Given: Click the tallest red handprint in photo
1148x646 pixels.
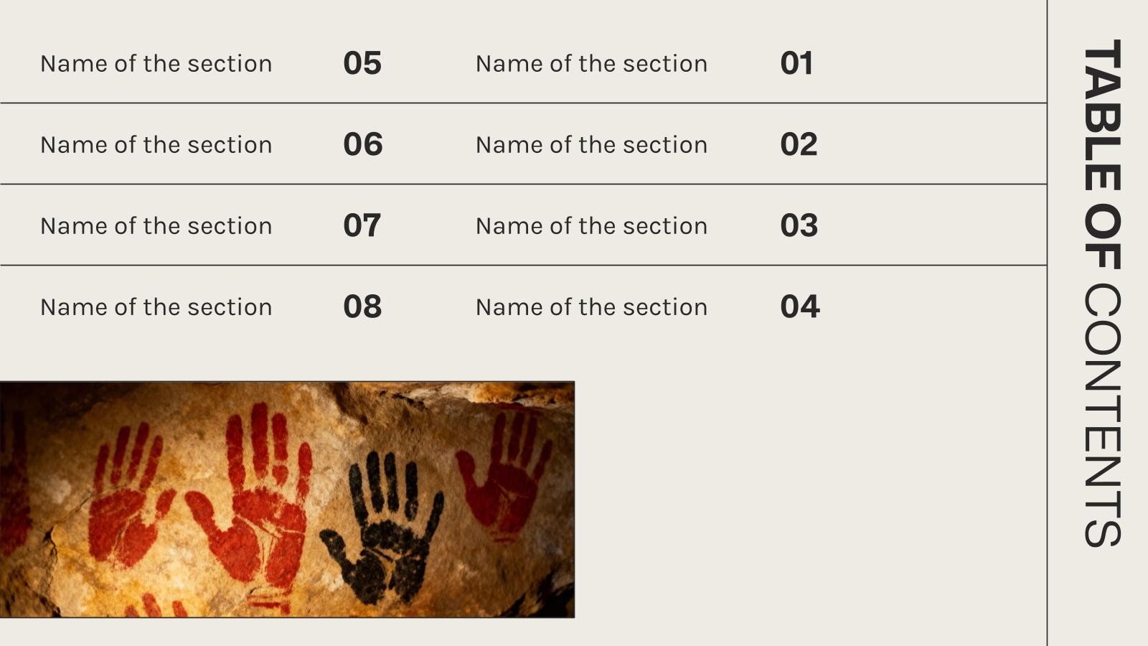Looking at the screenshot, I should 258,502.
